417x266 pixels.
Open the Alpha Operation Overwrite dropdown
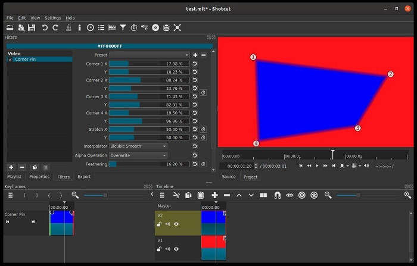(x=138, y=155)
